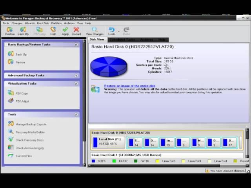Screen dimensions: 251x188
Task: Switch to the Scheduled Tasks tab
Action: point(122,40)
